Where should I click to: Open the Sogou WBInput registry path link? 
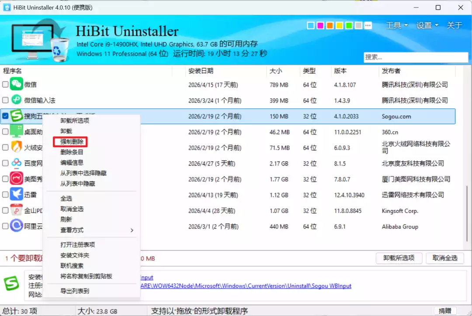tap(246, 286)
